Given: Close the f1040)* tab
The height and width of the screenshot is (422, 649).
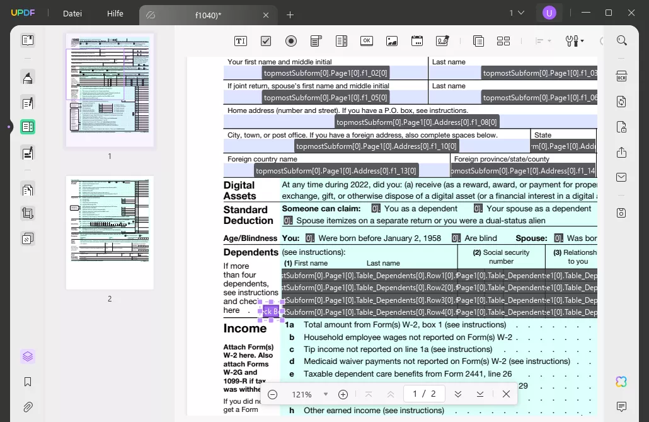Looking at the screenshot, I should click(x=266, y=15).
